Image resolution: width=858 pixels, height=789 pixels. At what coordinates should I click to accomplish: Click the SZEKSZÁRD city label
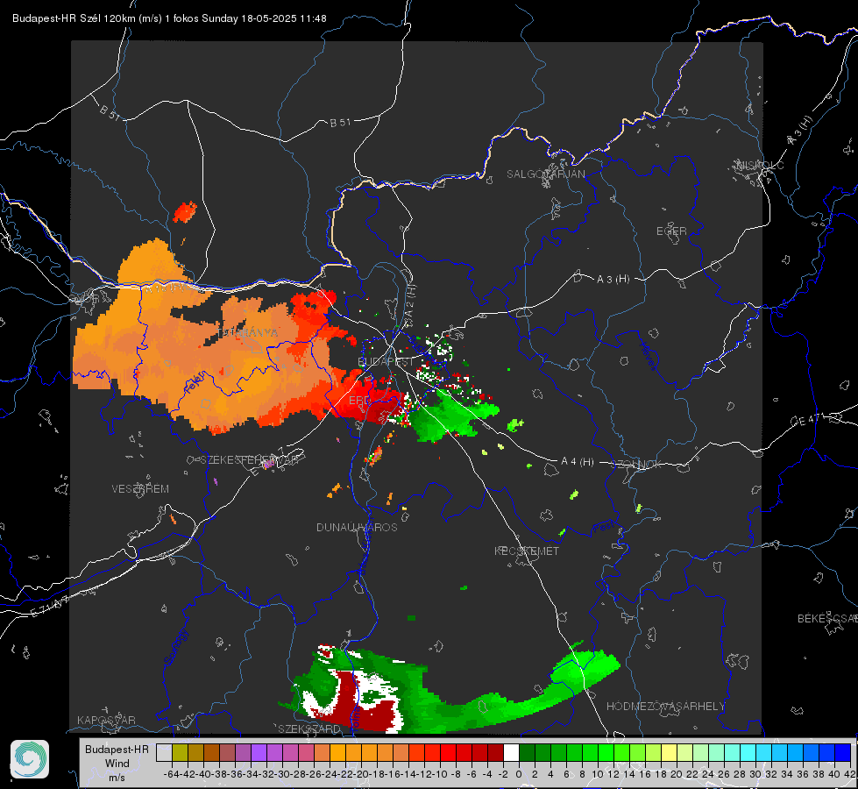309,729
